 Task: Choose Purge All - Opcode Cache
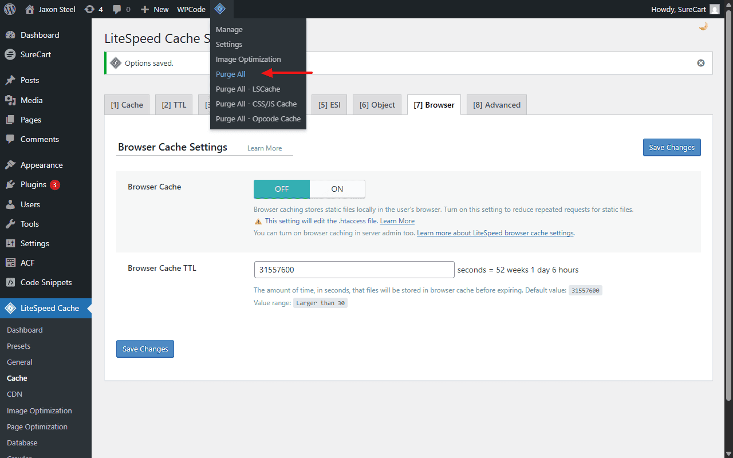click(258, 119)
